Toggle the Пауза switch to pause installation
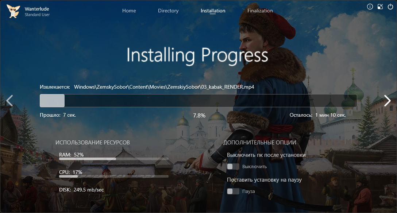This screenshot has height=213, width=397. pos(233,191)
